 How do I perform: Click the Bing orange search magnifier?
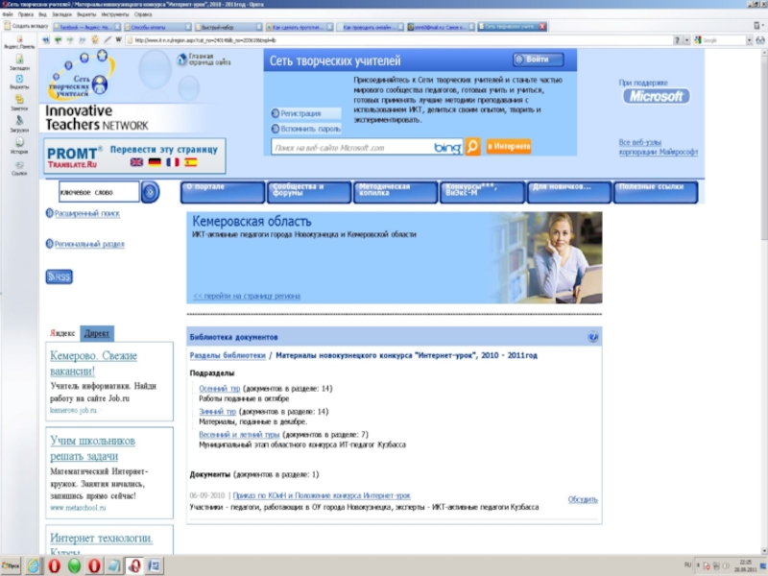point(472,147)
